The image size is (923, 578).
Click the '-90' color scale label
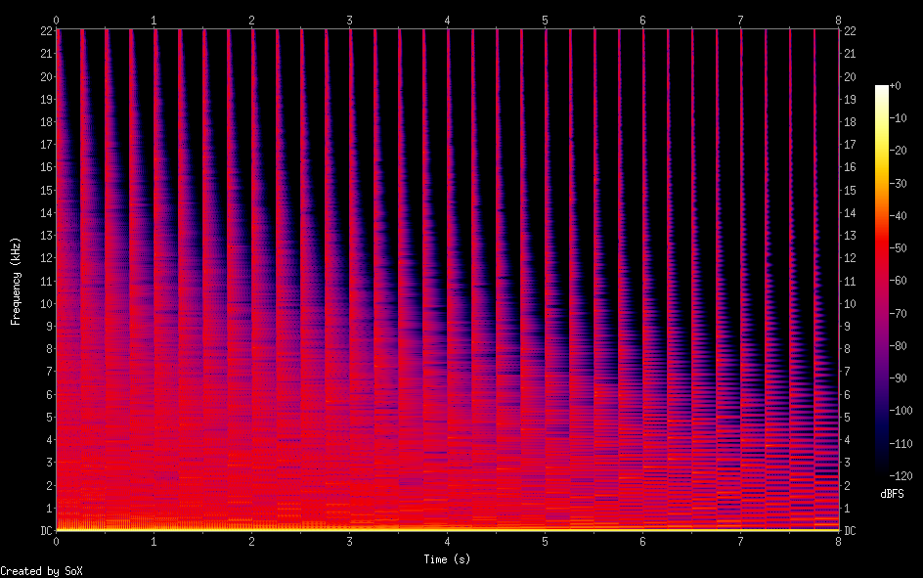pos(898,378)
